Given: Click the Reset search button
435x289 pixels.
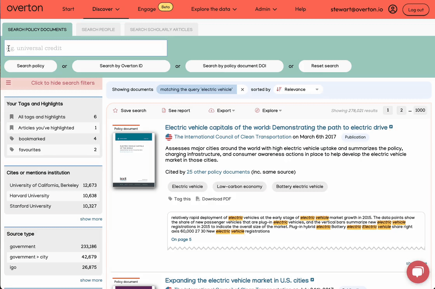Looking at the screenshot, I should [x=325, y=66].
